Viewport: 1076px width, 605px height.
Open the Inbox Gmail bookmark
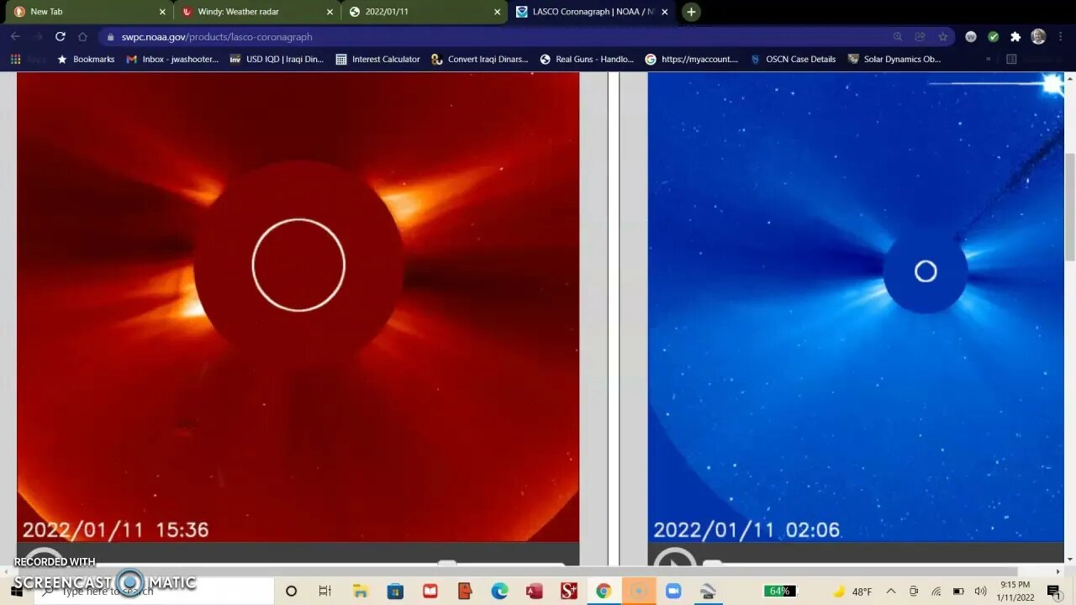pyautogui.click(x=172, y=60)
